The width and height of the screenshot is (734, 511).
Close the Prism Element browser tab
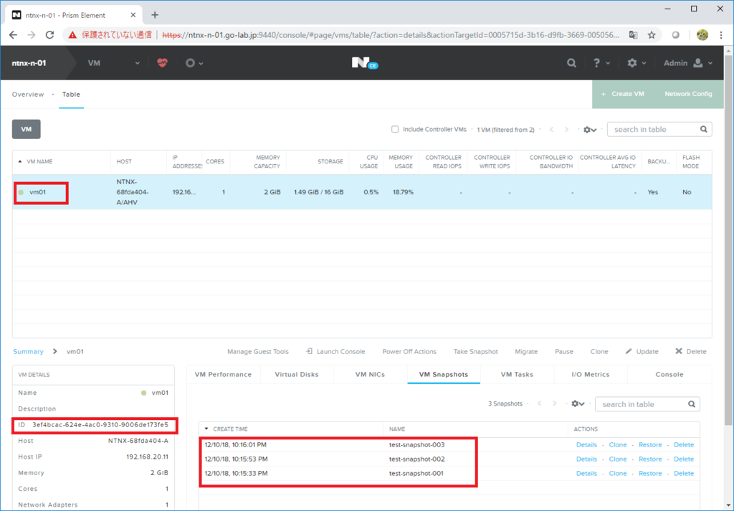pos(133,15)
